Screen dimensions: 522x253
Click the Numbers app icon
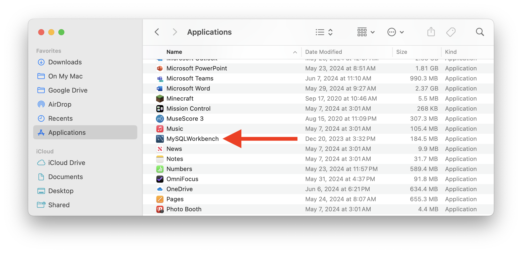[160, 169]
